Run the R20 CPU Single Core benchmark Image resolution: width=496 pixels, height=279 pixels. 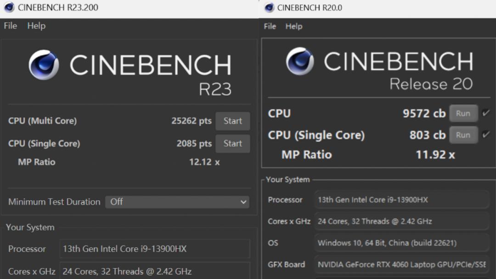(463, 135)
